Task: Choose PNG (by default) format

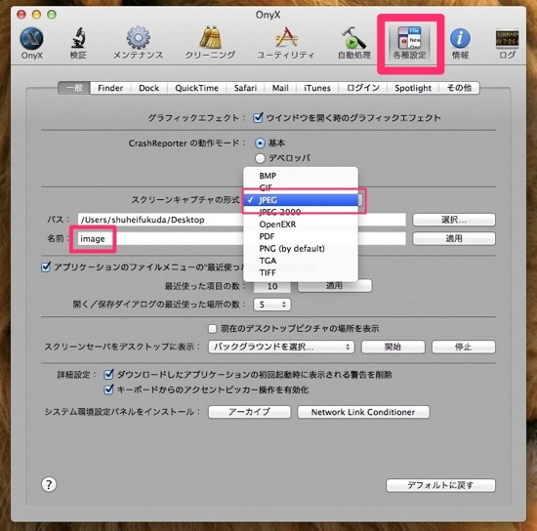Action: point(301,249)
